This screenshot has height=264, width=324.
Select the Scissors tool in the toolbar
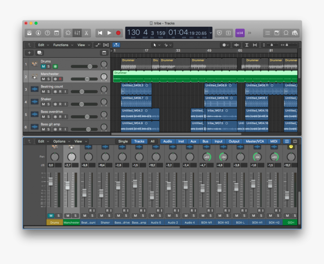(86, 33)
